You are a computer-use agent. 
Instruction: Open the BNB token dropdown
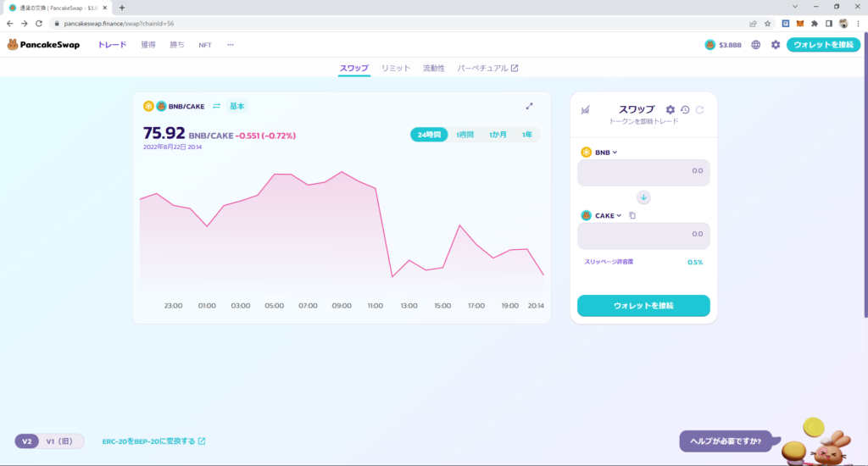pyautogui.click(x=599, y=153)
